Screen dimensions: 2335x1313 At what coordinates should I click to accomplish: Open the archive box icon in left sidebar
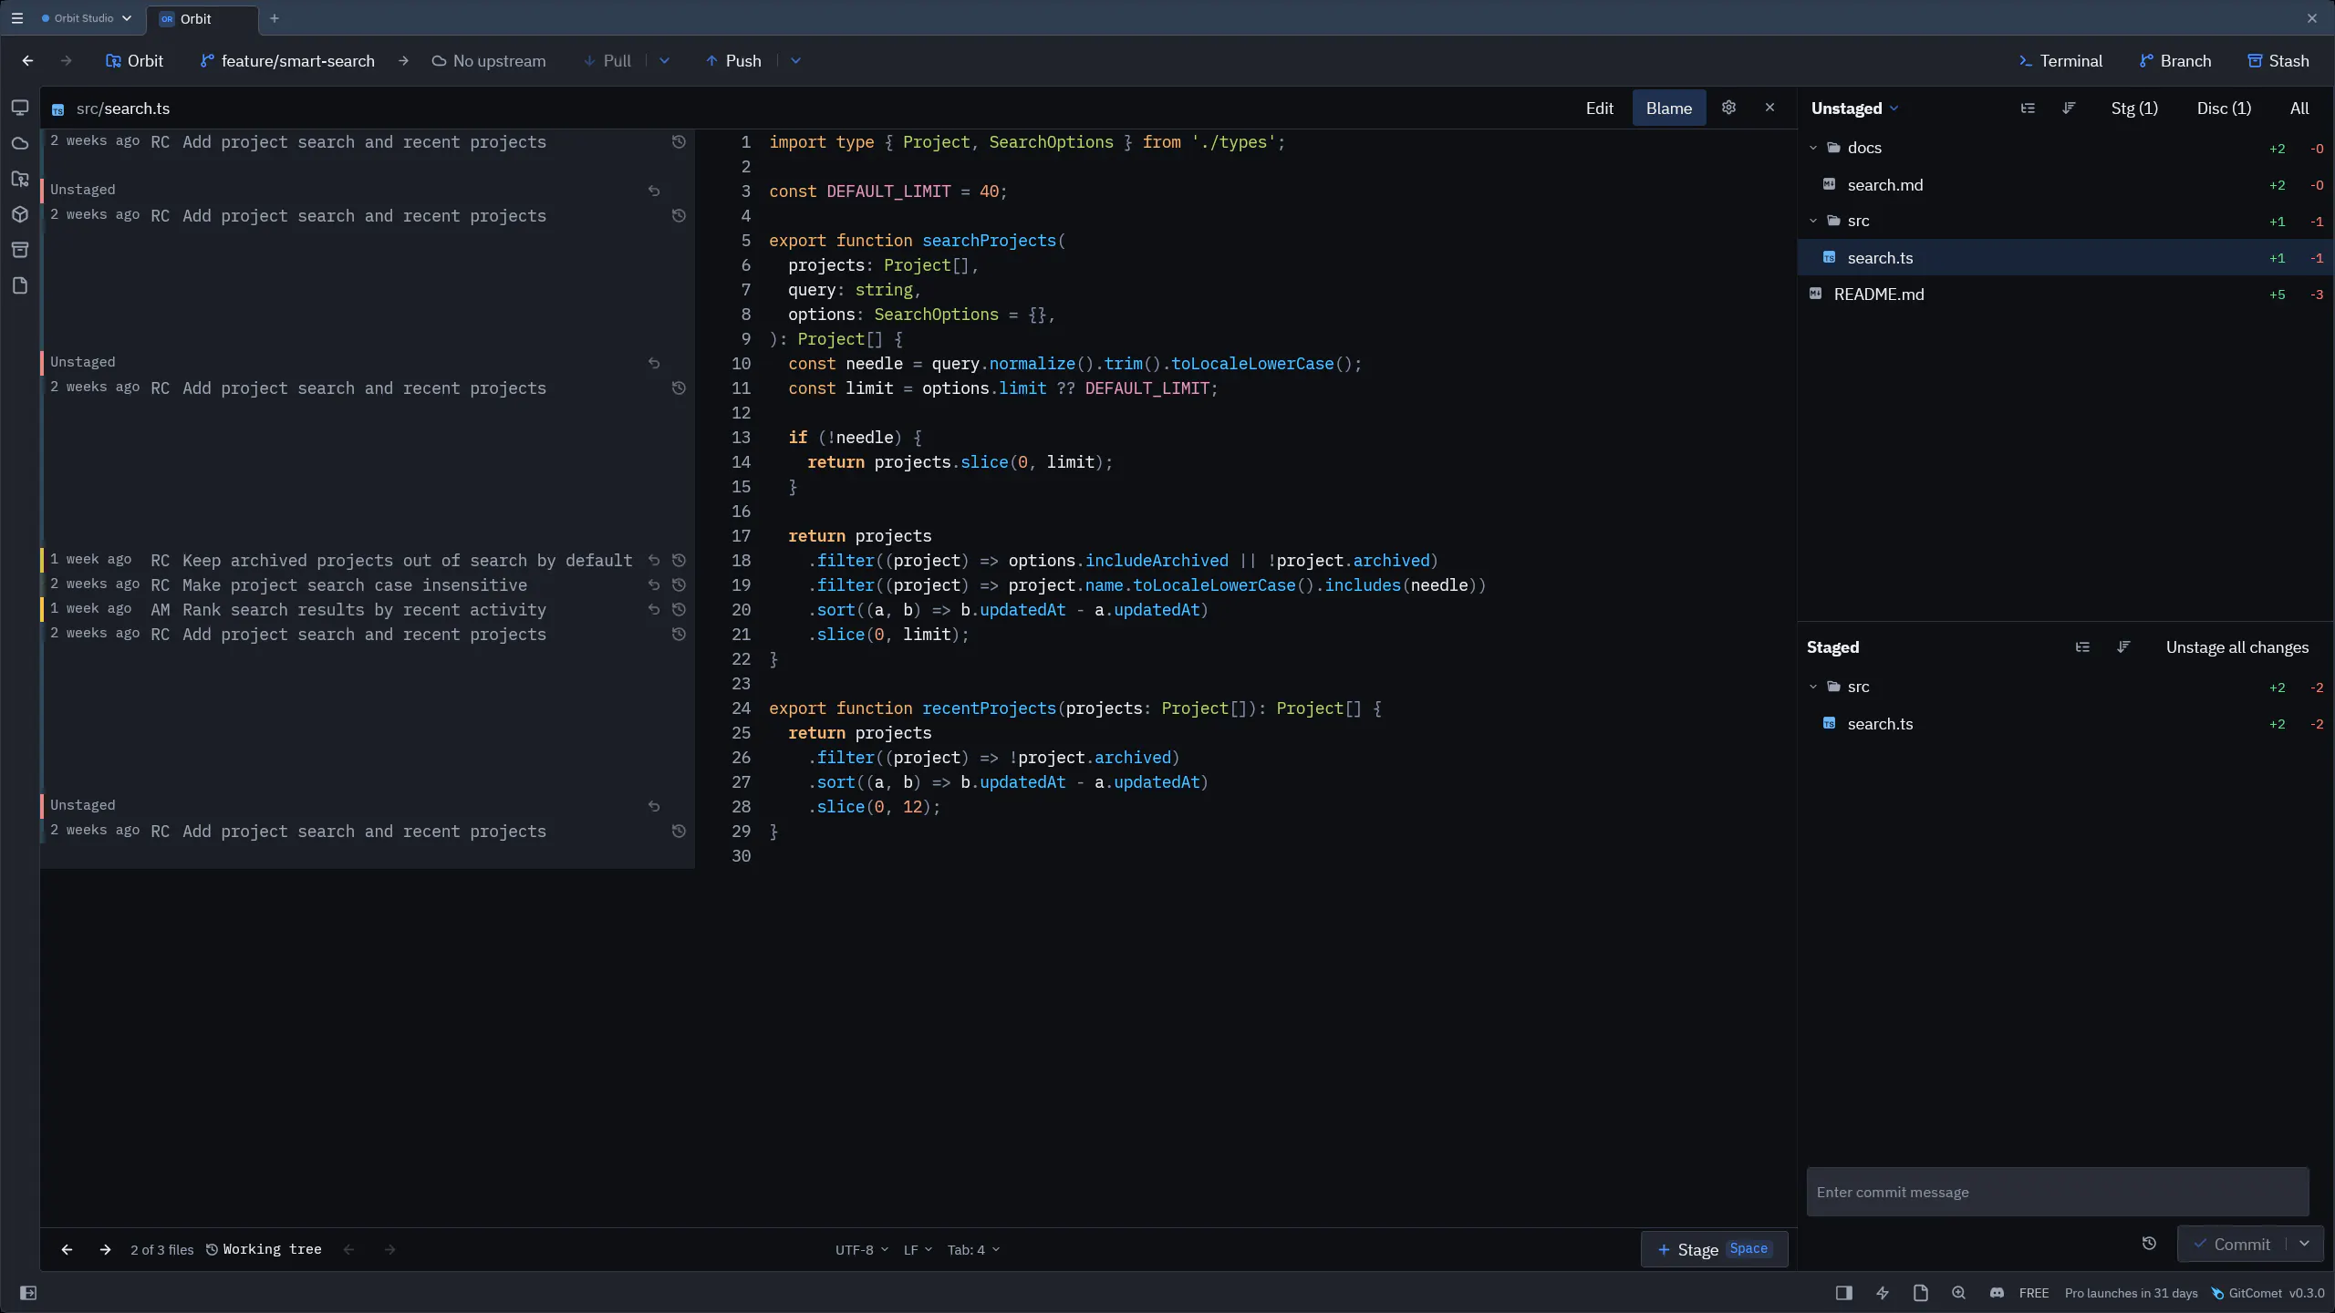coord(20,250)
